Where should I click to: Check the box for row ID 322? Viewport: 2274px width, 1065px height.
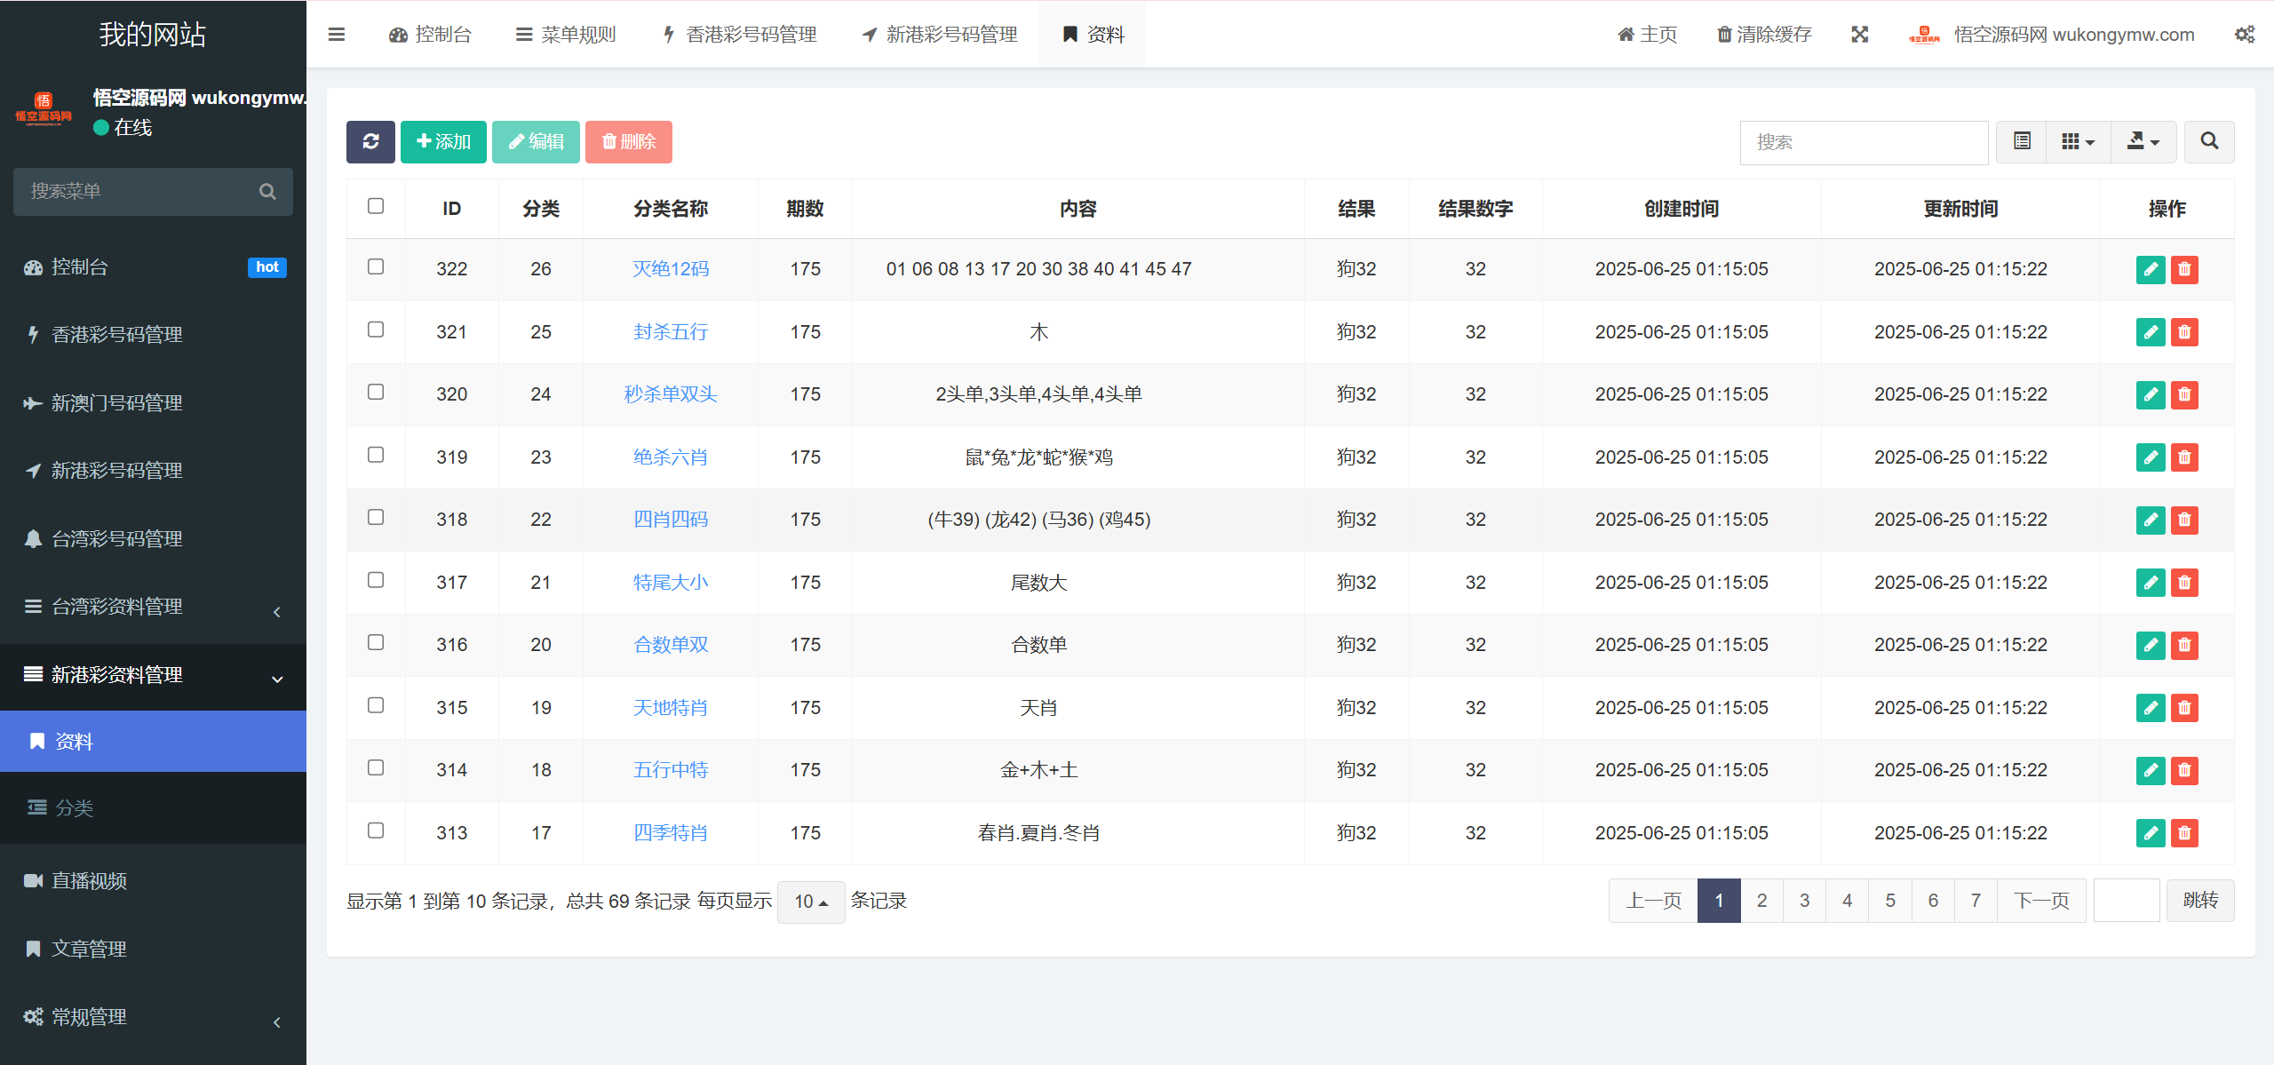(376, 266)
